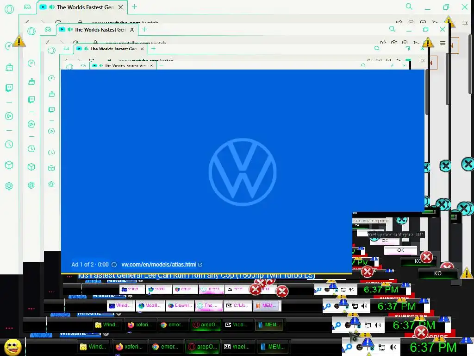Open smiley-face Start button on bottom taskbar
Screen dimensions: 474x356
coord(12,347)
